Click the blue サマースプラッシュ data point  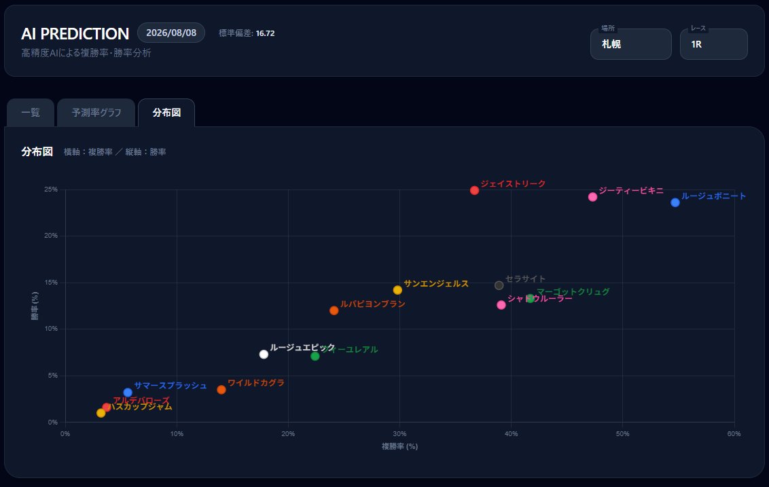click(x=128, y=393)
